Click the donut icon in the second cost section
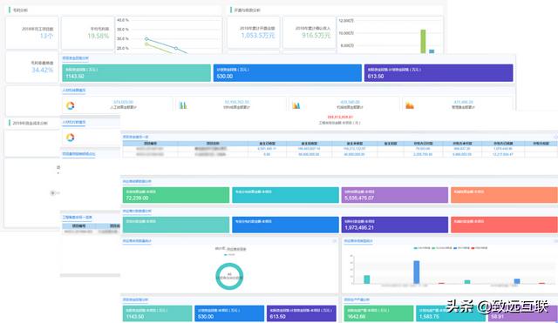 (70, 138)
